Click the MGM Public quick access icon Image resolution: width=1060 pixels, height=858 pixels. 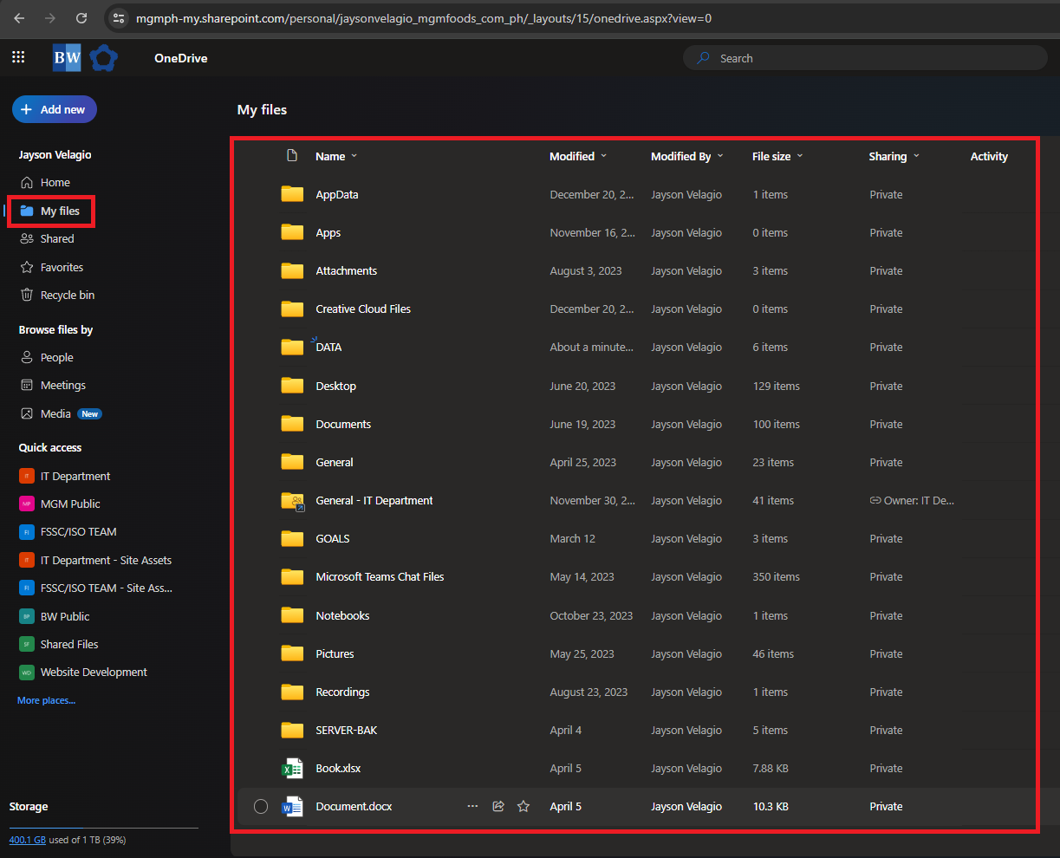coord(26,504)
